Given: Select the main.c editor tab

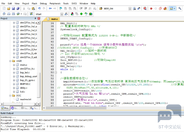Looking at the screenshot, I should pos(53,19).
